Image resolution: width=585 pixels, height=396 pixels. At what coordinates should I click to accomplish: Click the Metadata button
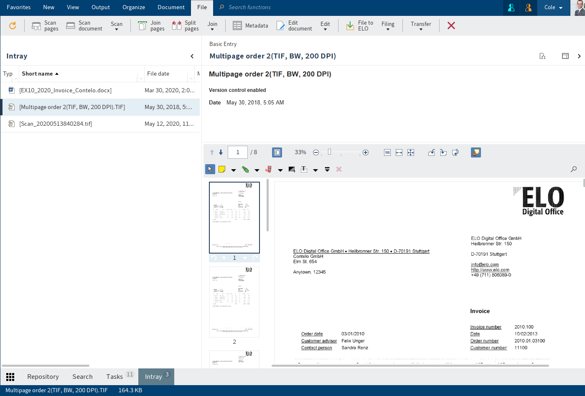pyautogui.click(x=250, y=26)
